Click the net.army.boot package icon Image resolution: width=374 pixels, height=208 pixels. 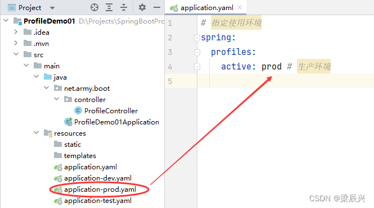pyautogui.click(x=58, y=88)
